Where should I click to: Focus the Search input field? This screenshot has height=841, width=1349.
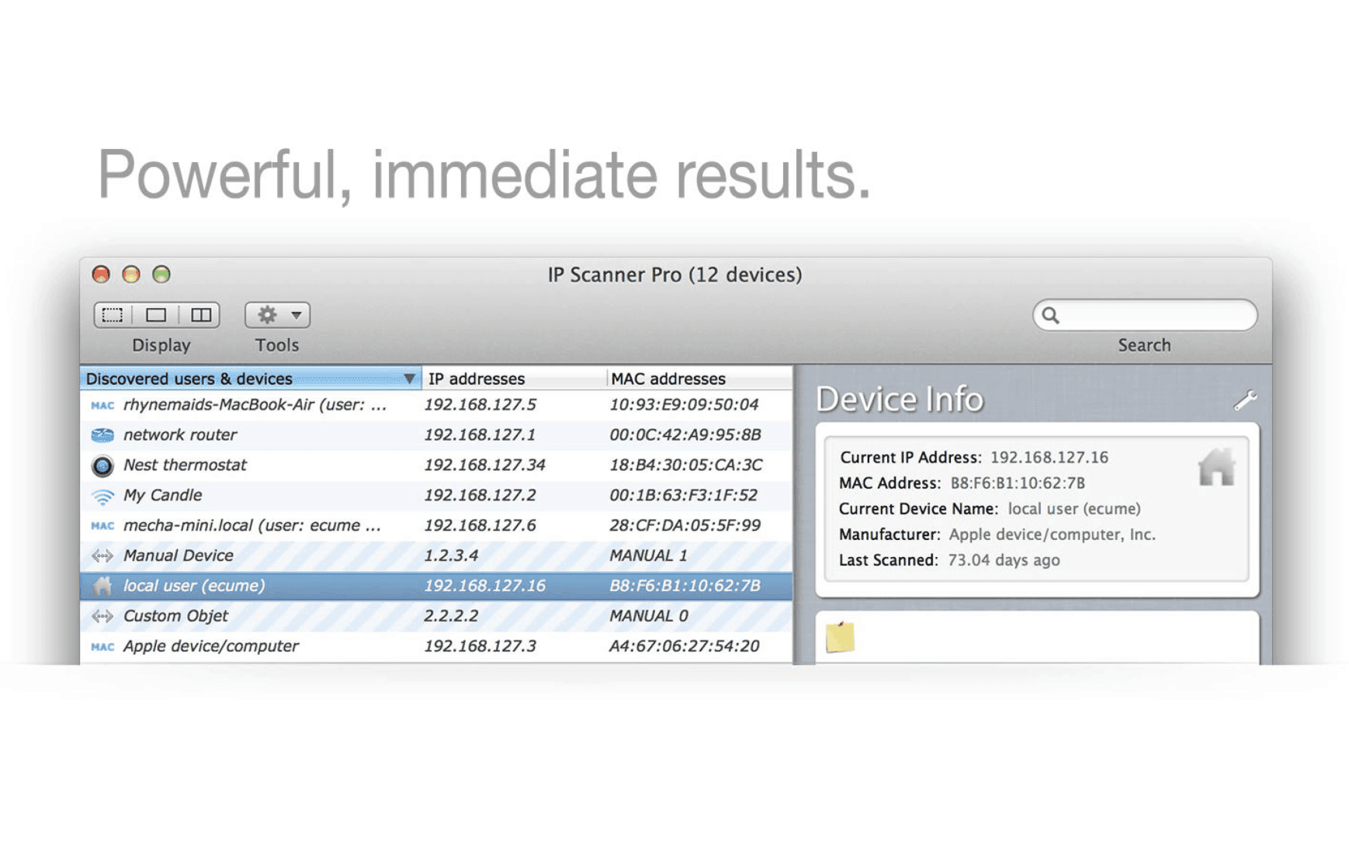[1145, 315]
